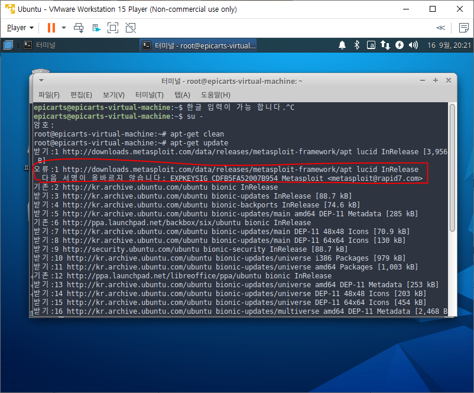Image resolution: width=474 pixels, height=393 pixels.
Task: Expand the power options arrow next to pause
Action: coord(64,28)
